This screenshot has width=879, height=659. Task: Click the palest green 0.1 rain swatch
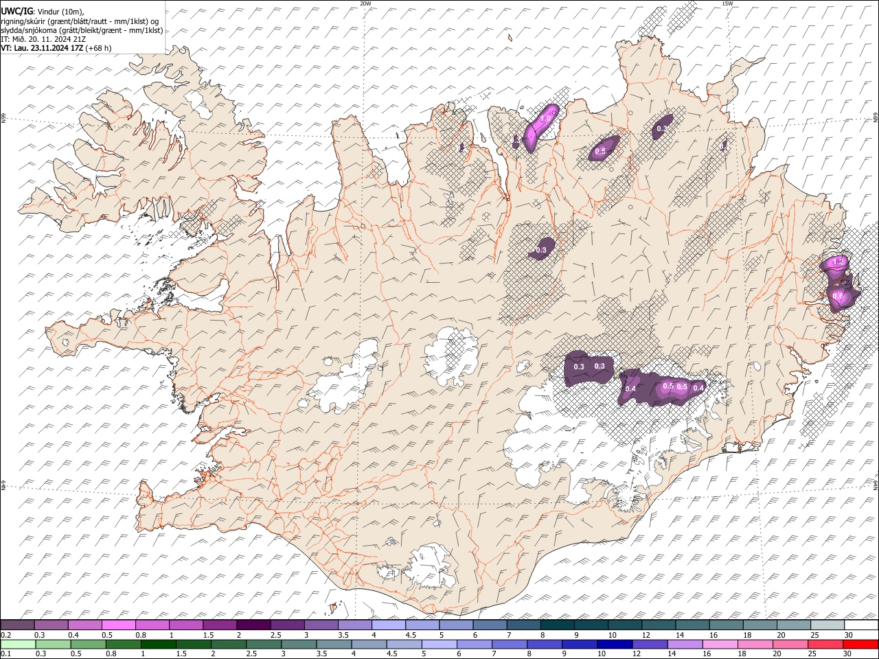tap(18, 644)
